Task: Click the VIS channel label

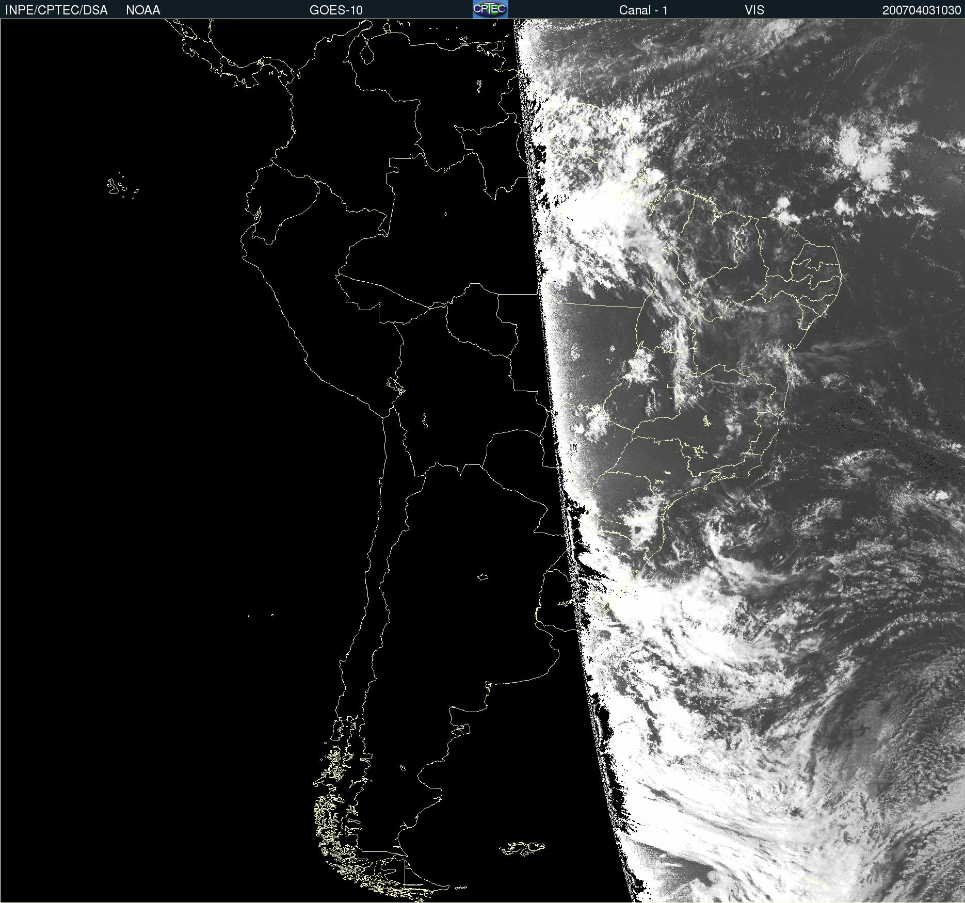Action: pyautogui.click(x=754, y=10)
